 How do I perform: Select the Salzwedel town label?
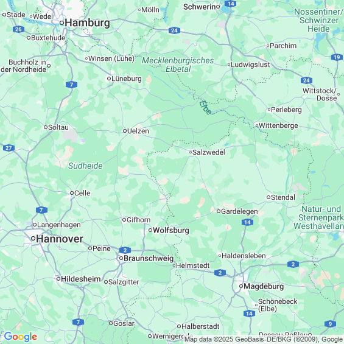point(209,152)
